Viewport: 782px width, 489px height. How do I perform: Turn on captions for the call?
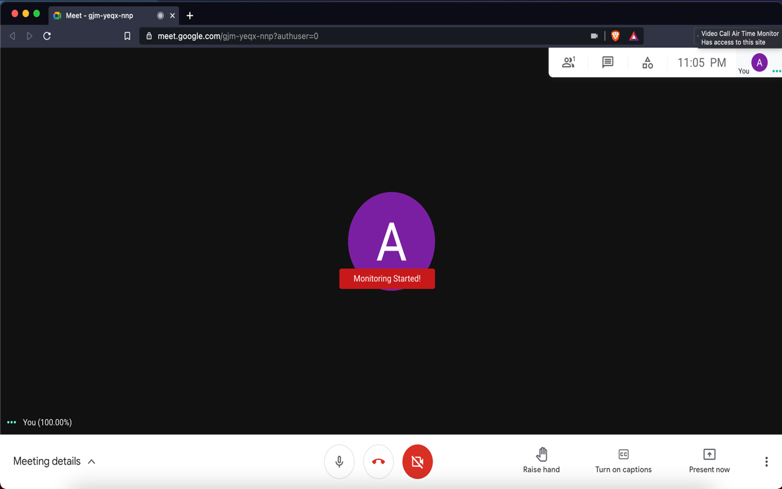[x=623, y=460]
